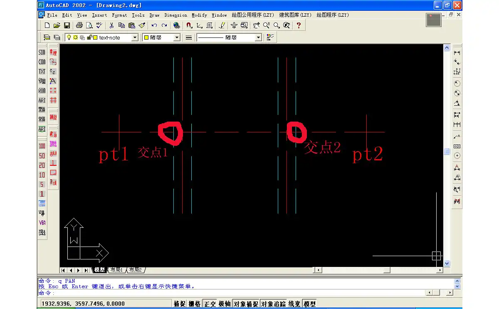Click the Zoom Previous icon
Screen dimensions: 499x309
(x=287, y=25)
